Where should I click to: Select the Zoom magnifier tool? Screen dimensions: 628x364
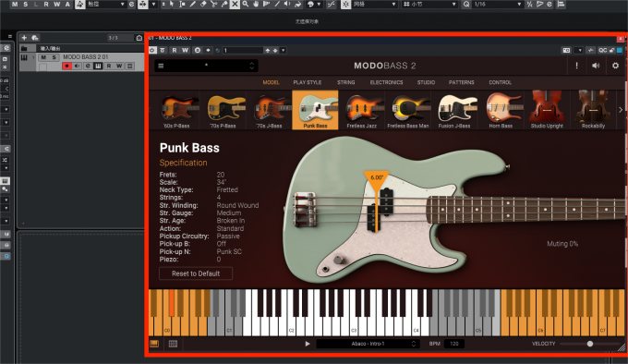coord(245,4)
